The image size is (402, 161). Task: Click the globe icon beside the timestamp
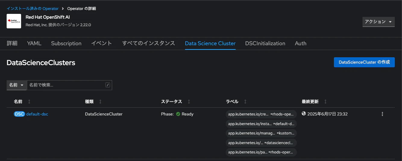point(304,114)
